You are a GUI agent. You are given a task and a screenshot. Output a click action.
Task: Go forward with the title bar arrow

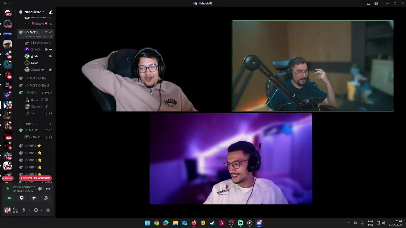10,3
